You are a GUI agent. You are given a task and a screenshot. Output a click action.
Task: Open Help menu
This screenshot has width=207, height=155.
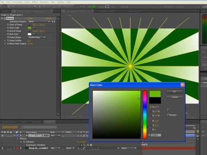tap(69, 2)
